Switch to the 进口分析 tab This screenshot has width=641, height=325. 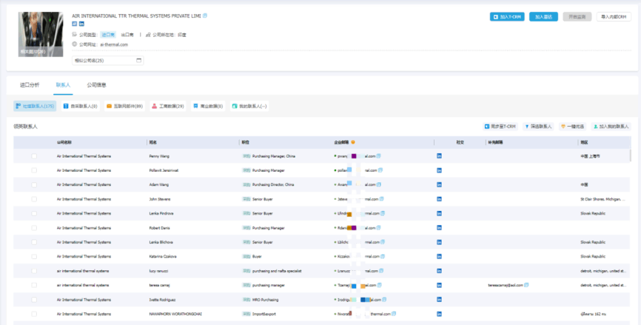pos(30,85)
